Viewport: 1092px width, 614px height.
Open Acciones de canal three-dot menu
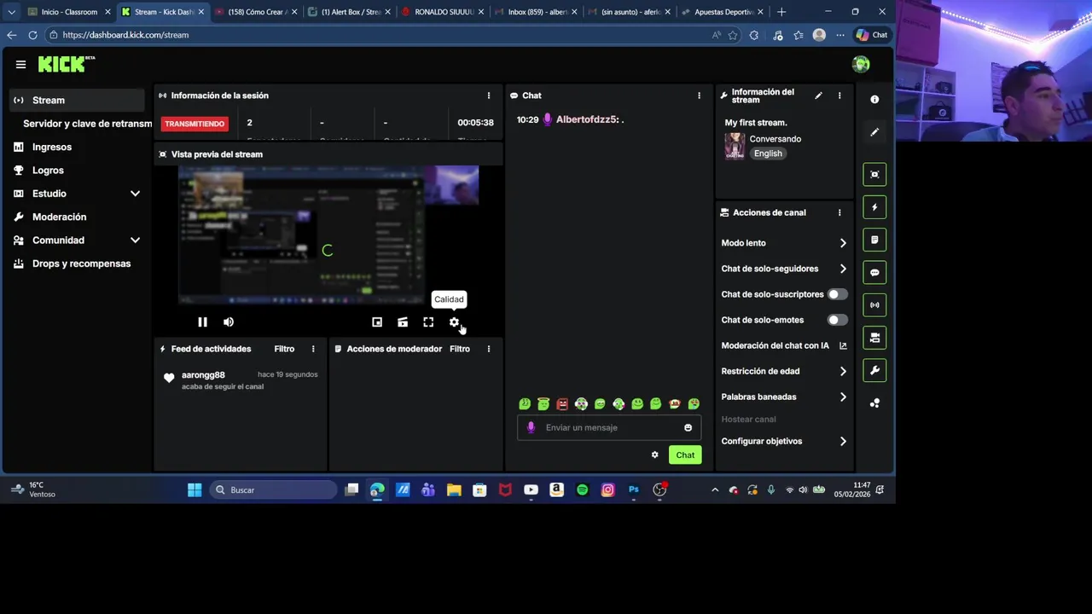click(x=839, y=212)
